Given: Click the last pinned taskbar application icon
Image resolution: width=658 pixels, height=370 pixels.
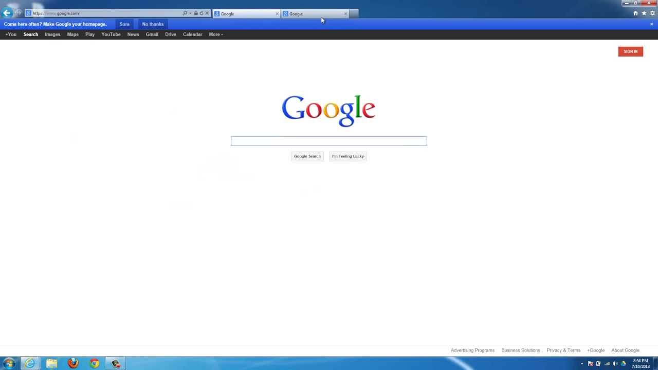Looking at the screenshot, I should (116, 363).
